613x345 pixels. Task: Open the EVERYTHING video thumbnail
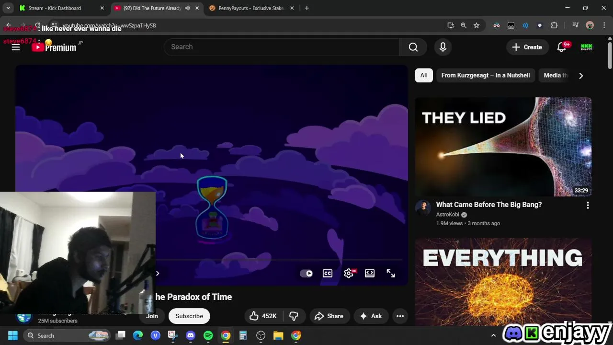503,283
